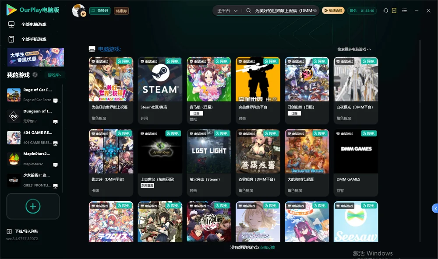Click the 点击反馈 feedback link

pyautogui.click(x=267, y=247)
